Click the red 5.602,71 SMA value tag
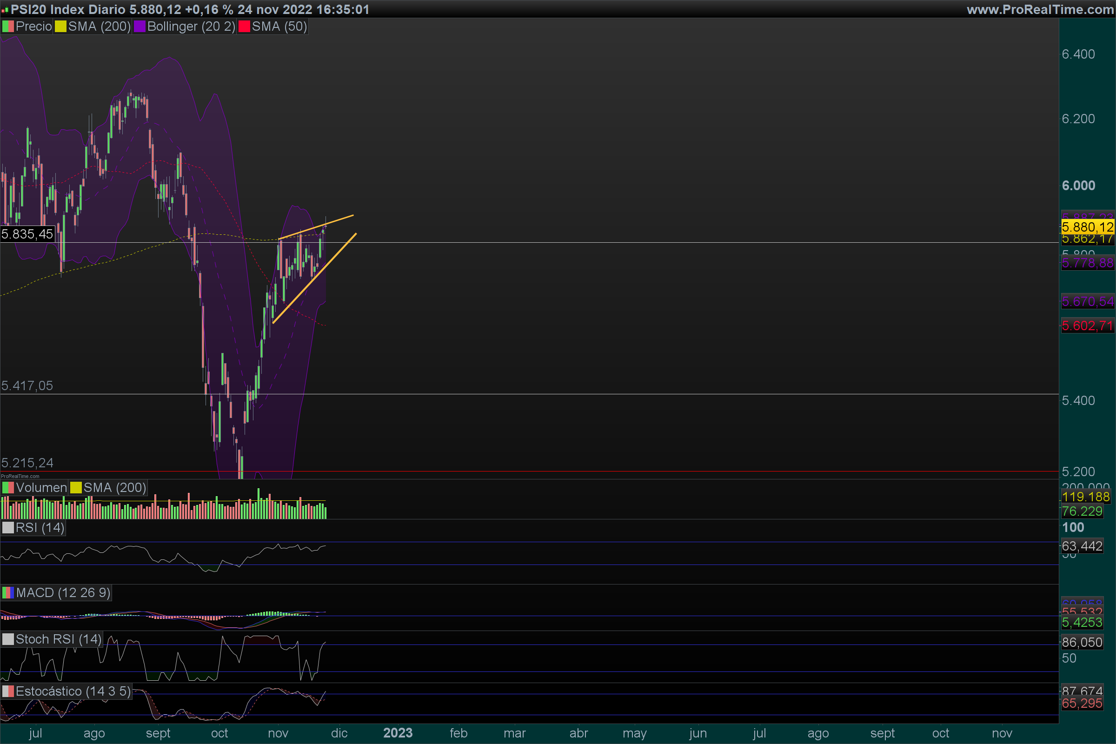Viewport: 1116px width, 744px height. click(1087, 325)
